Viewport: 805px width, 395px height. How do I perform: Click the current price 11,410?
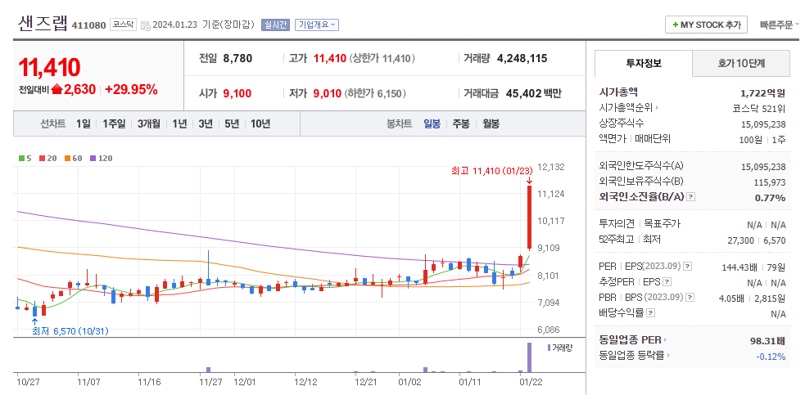pos(49,67)
